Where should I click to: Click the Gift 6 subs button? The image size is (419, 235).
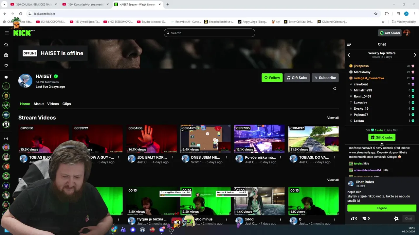(382, 137)
